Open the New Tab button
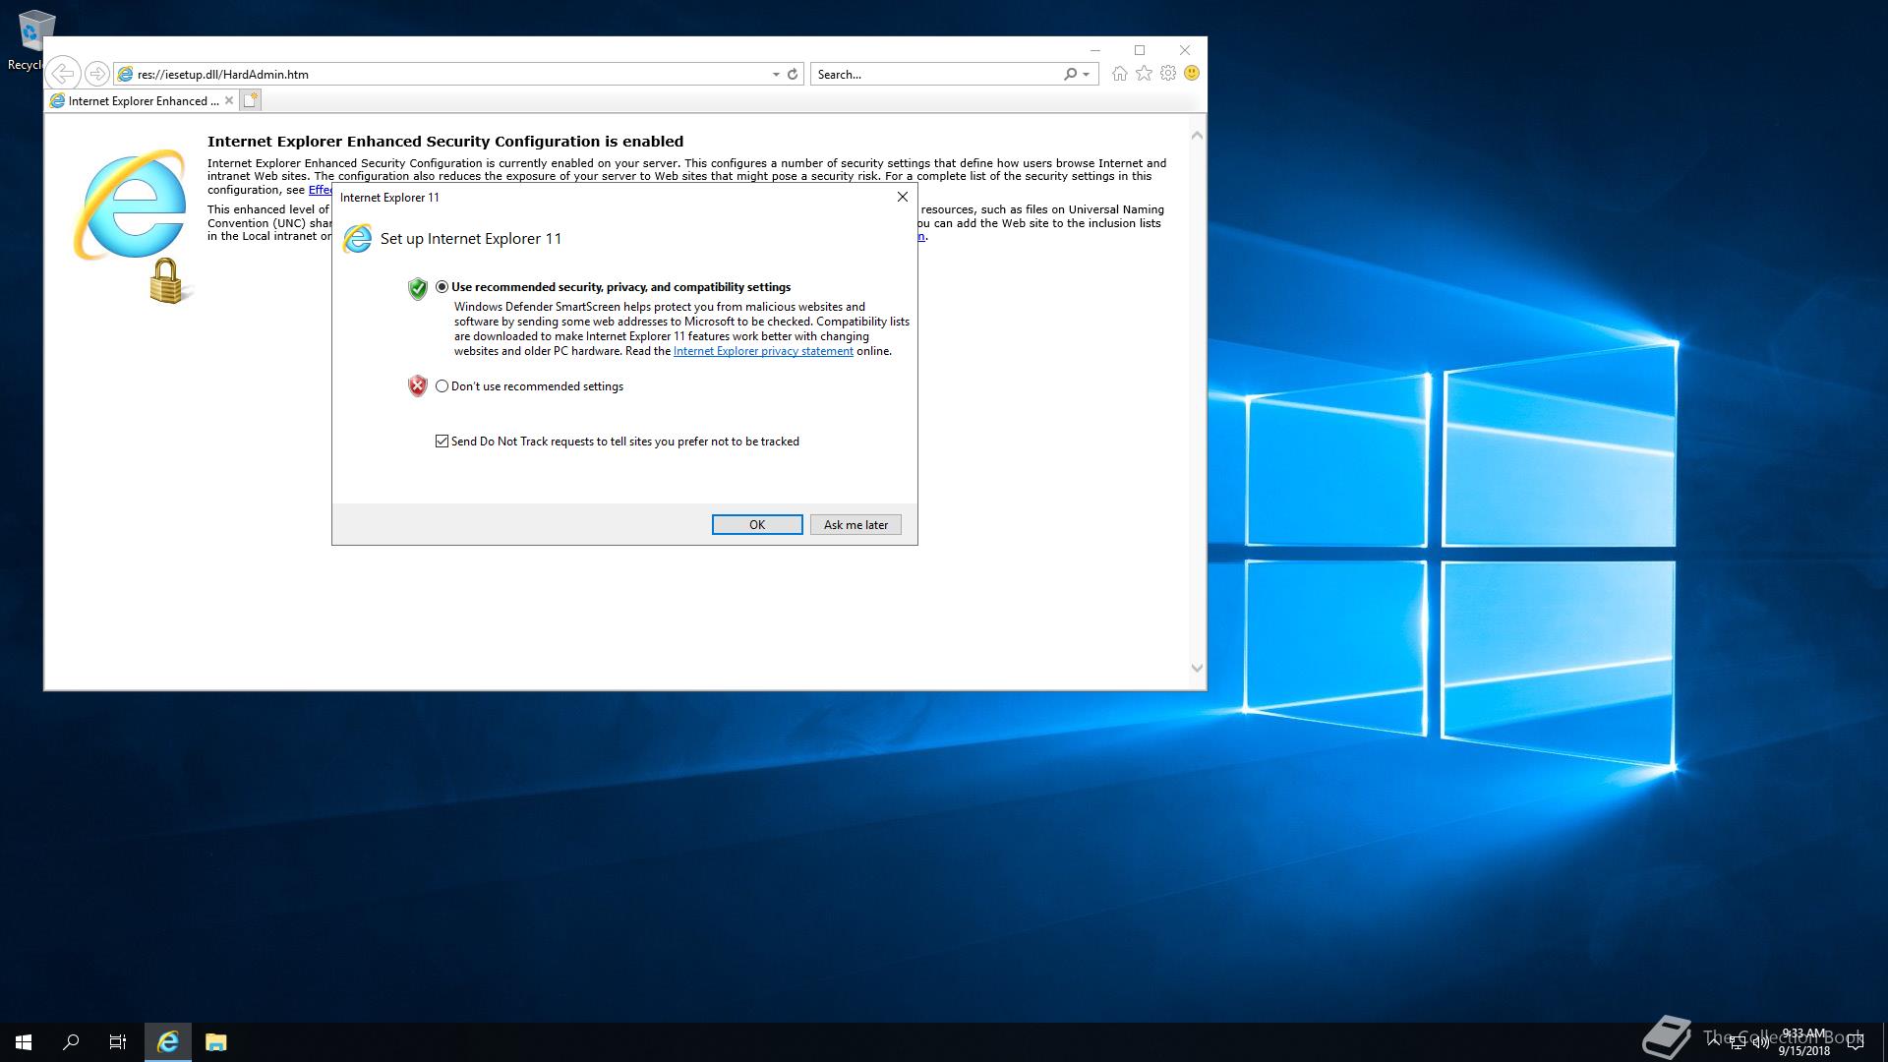The height and width of the screenshot is (1062, 1888). pos(251,99)
